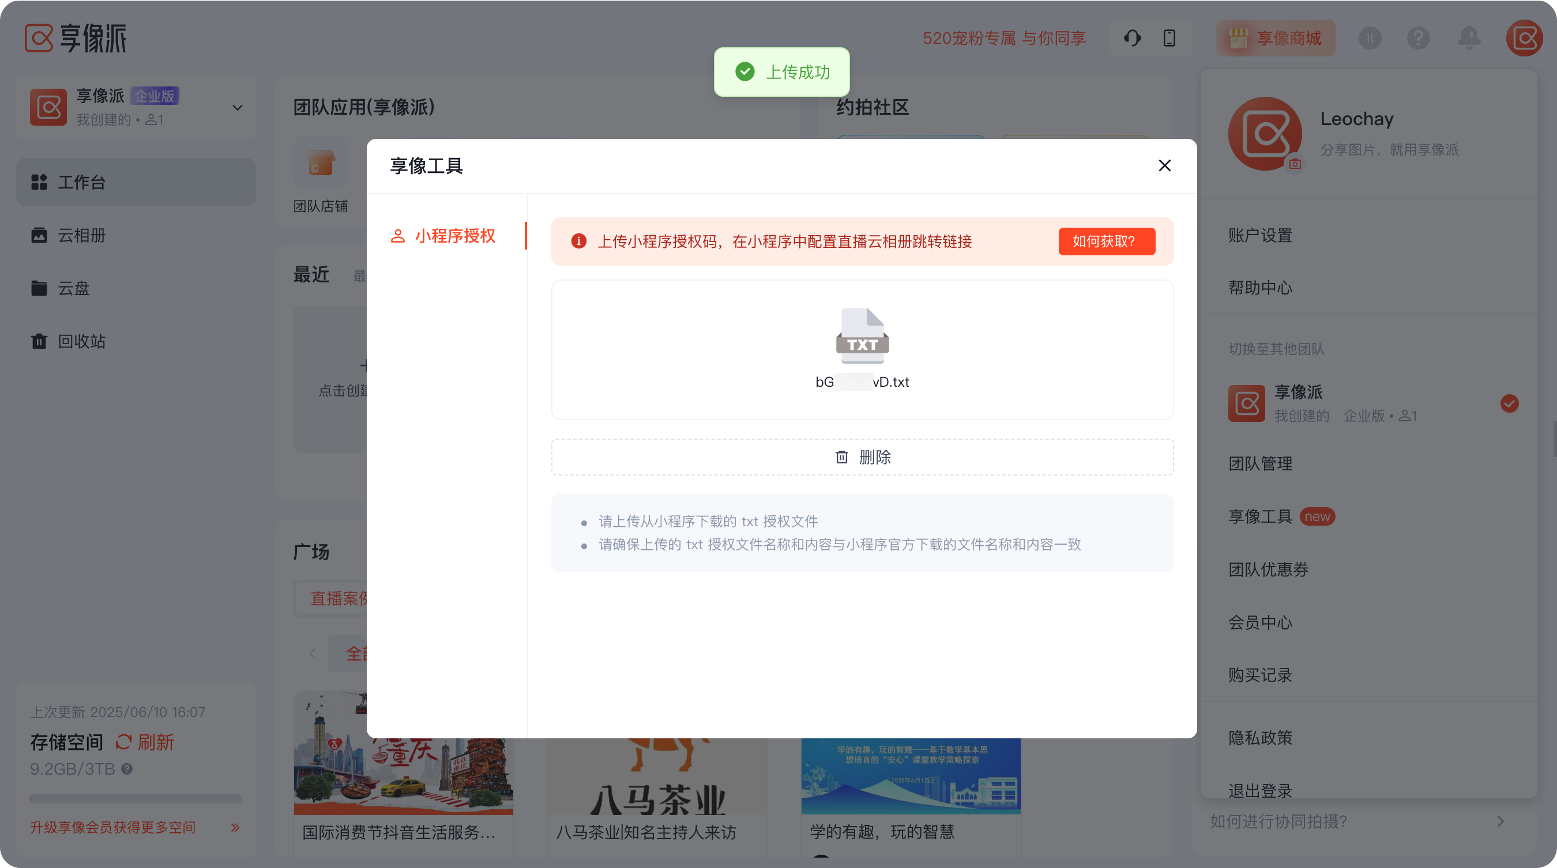The image size is (1557, 868).
Task: Click the person icon beside 小程序授权
Action: [x=398, y=236]
